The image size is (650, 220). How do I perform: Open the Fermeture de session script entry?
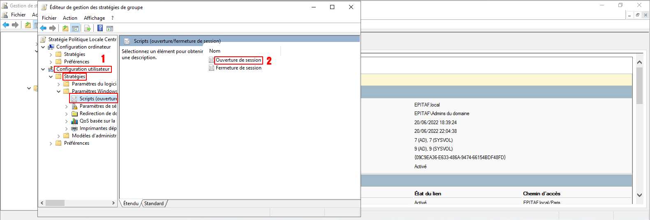(x=238, y=68)
